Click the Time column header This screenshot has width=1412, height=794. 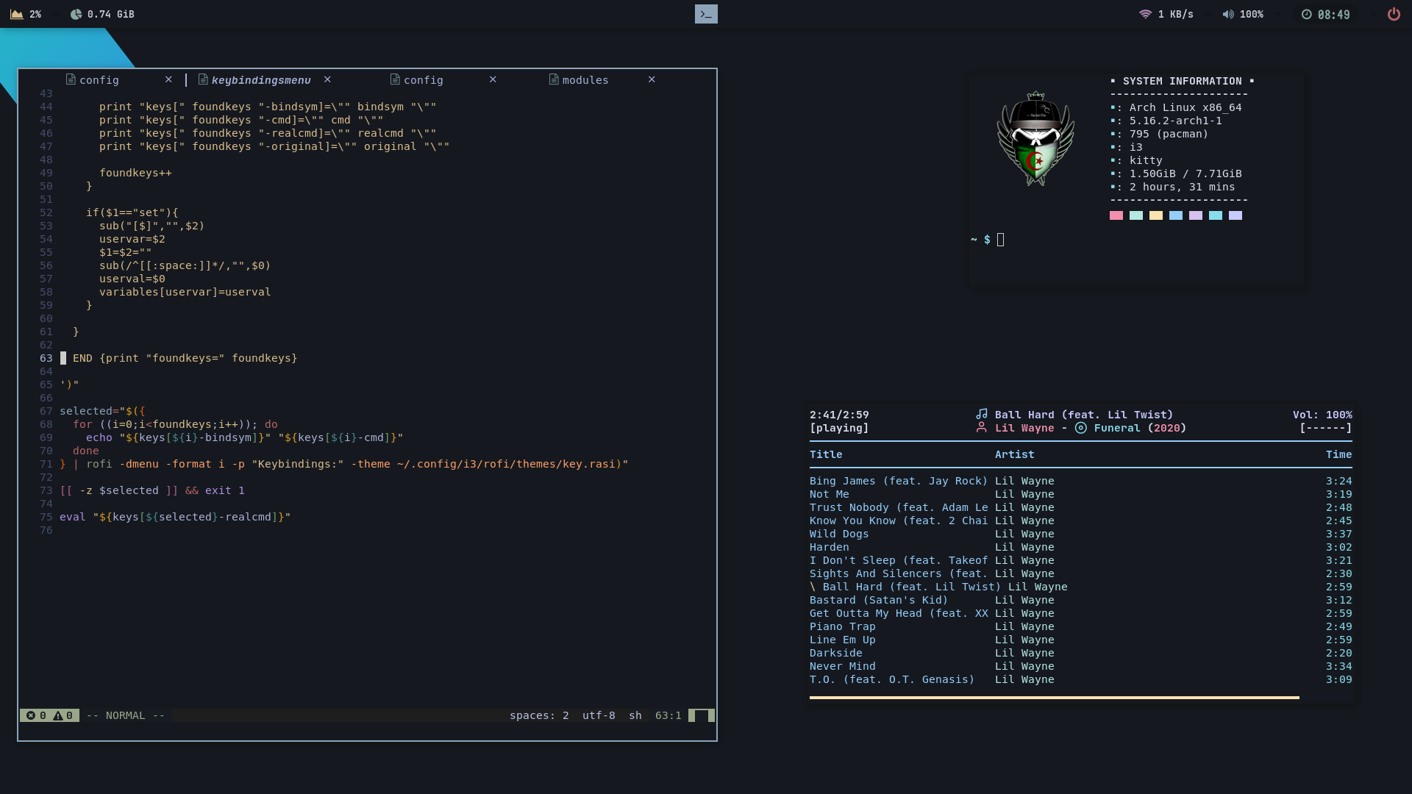[x=1338, y=454]
